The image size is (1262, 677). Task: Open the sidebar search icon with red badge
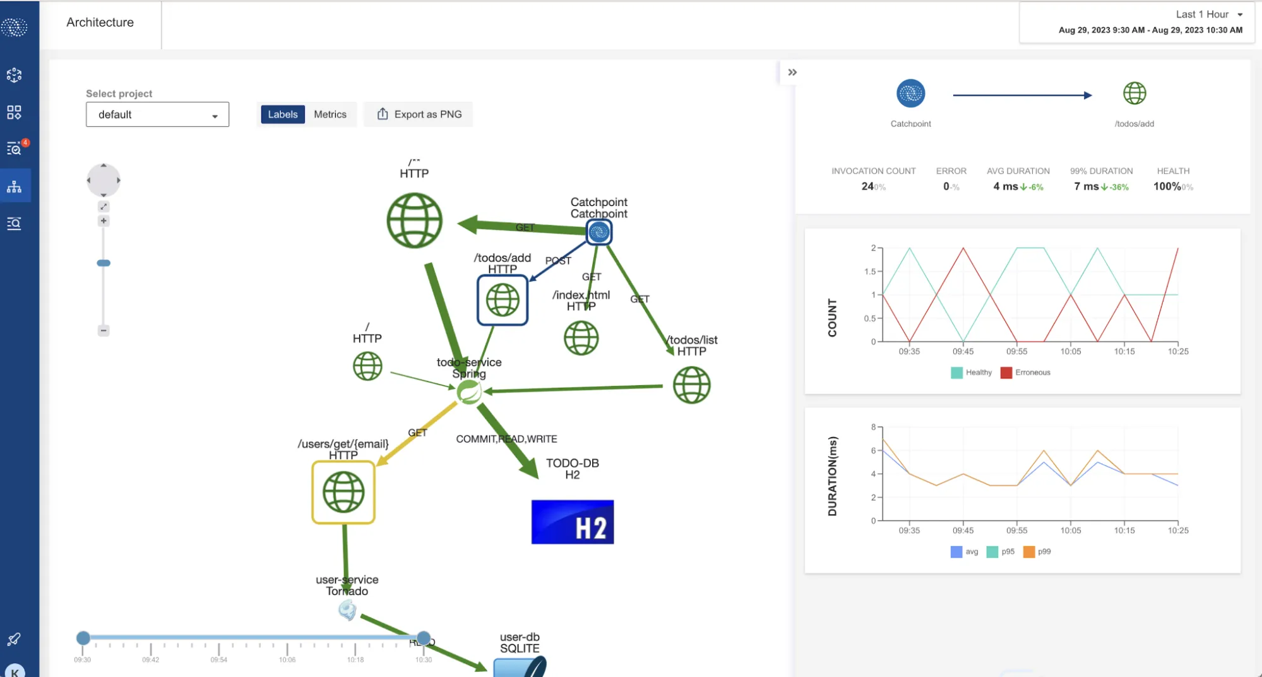(x=14, y=149)
